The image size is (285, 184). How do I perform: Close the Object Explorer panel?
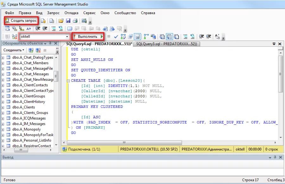56,43
